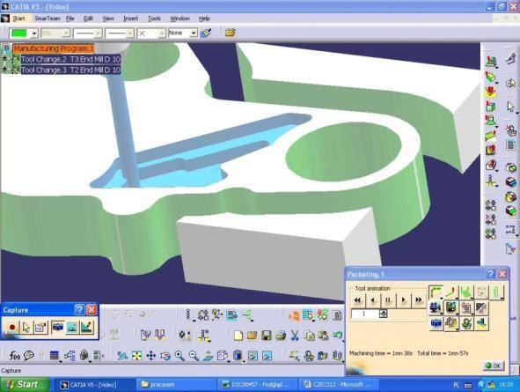
Task: Click the open folder icon in top toolbar
Action: coord(231,33)
